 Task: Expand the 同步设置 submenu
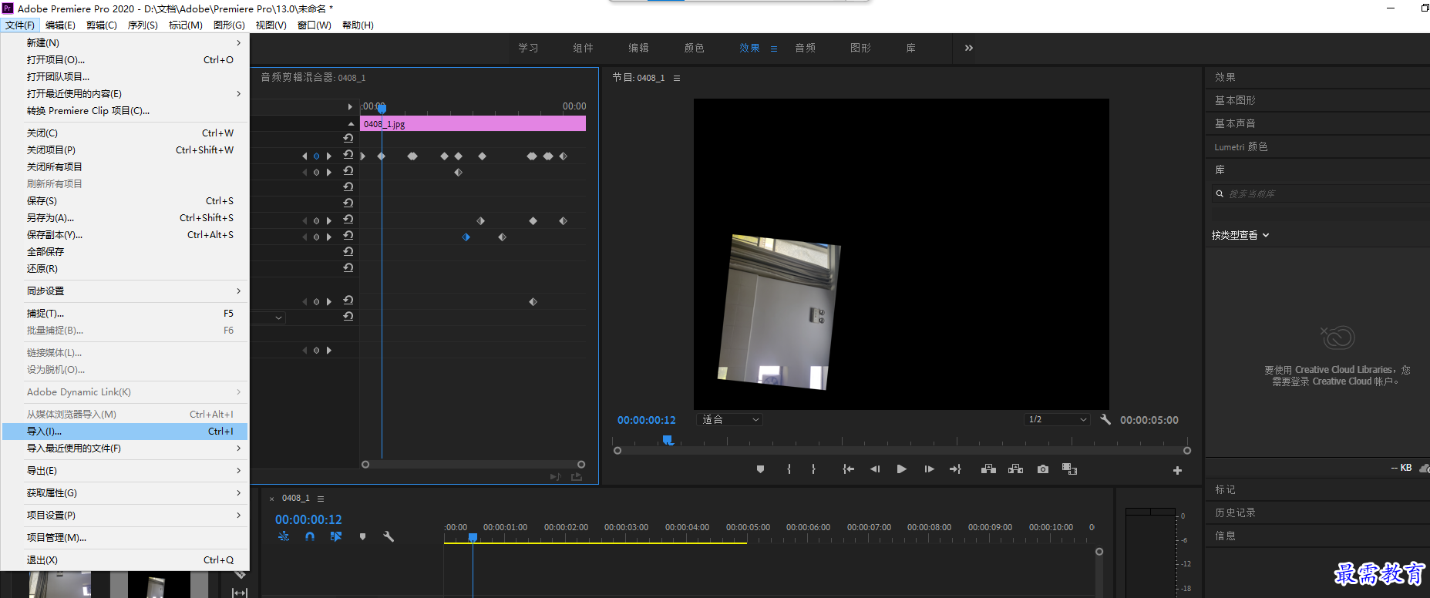(125, 291)
